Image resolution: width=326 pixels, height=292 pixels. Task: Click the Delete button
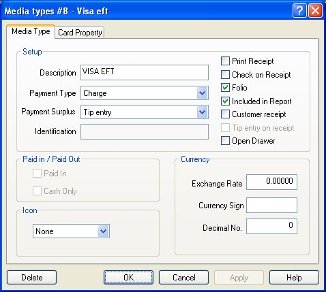click(x=32, y=277)
